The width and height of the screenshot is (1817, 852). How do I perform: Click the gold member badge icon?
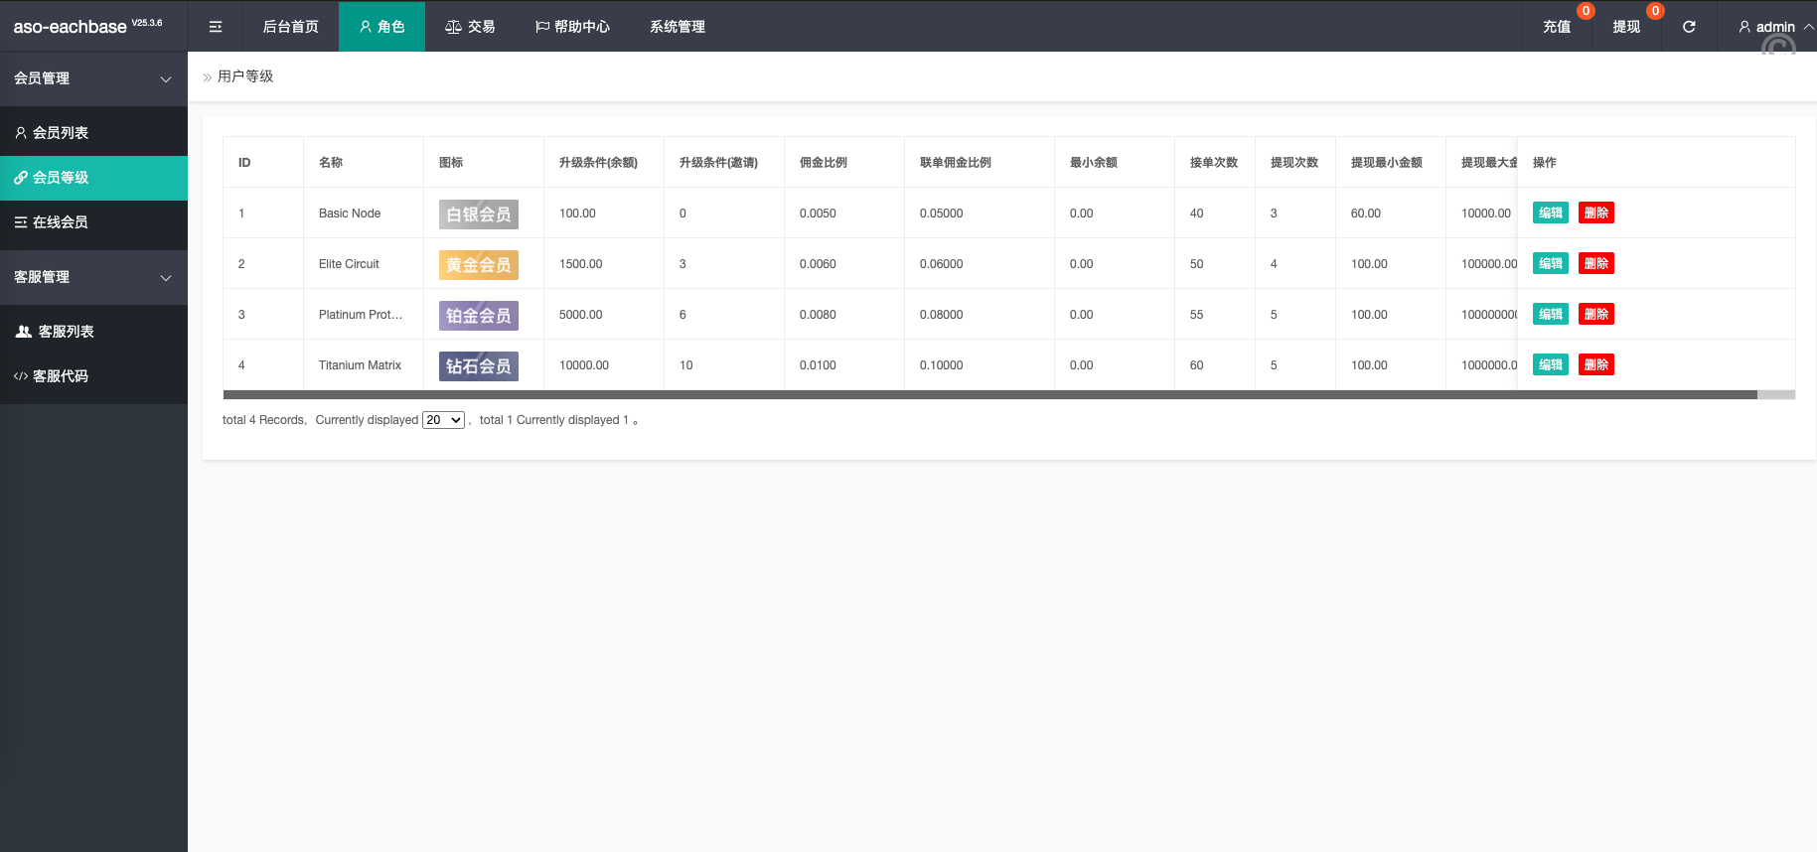pyautogui.click(x=478, y=265)
